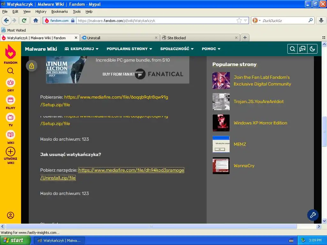Open the downloads arrow icon
Image resolution: width=327 pixels, height=245 pixels.
[321, 20]
